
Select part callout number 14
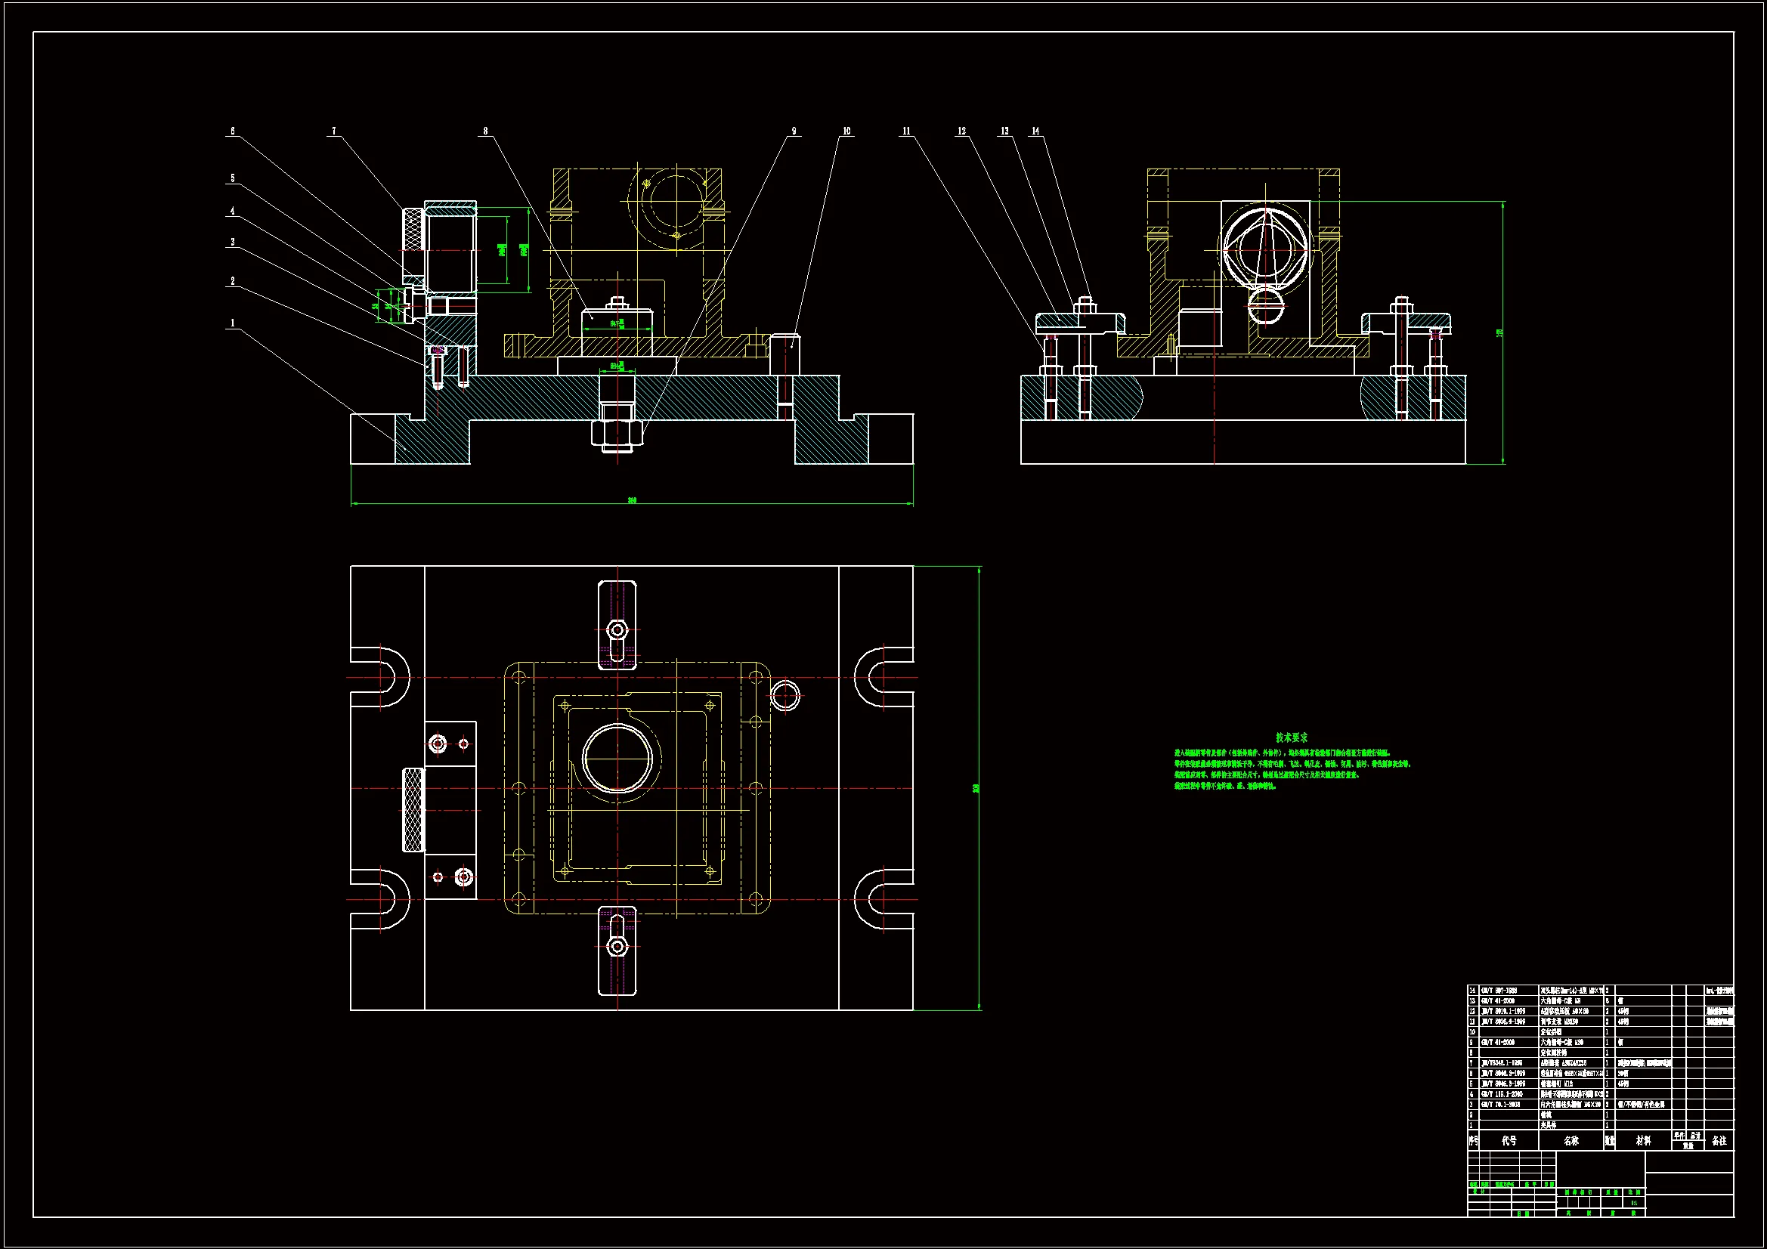point(1035,131)
